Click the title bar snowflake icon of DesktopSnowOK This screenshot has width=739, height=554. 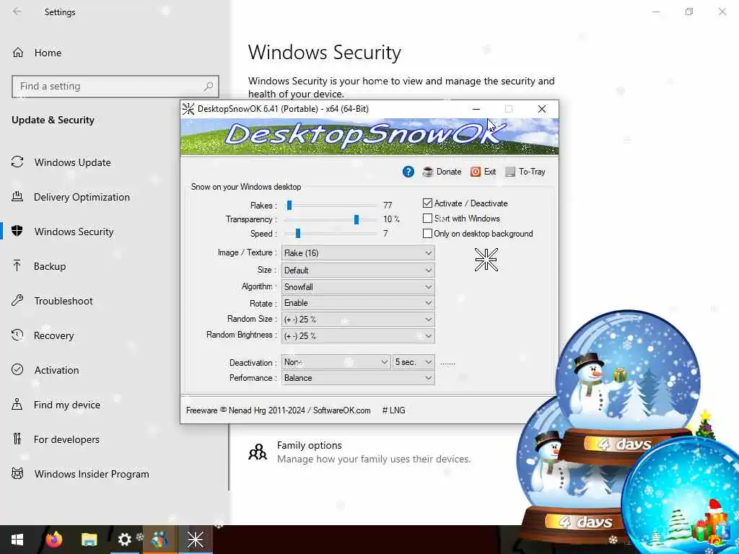188,109
